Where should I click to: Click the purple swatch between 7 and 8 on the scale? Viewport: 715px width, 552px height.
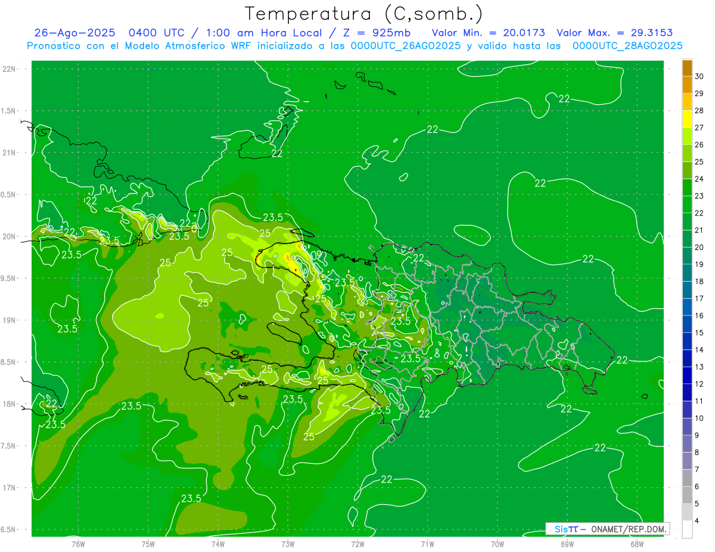point(687,461)
